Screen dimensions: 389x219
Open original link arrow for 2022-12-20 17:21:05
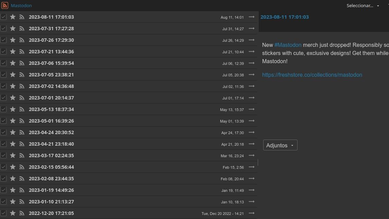coord(252,213)
